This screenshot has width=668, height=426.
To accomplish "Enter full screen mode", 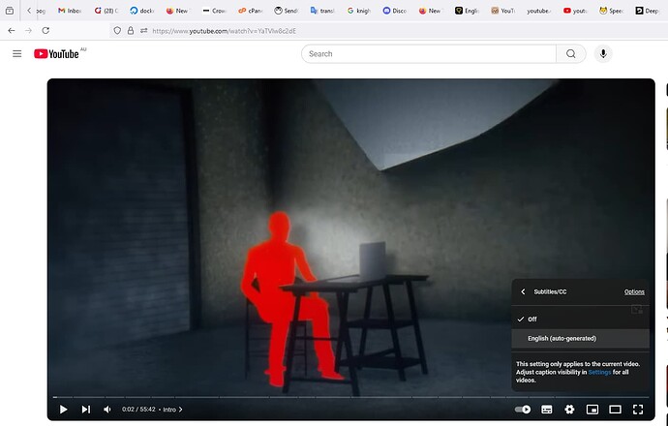I will [638, 410].
